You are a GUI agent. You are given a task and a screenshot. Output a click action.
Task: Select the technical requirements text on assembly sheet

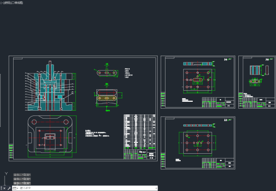pos(97,133)
